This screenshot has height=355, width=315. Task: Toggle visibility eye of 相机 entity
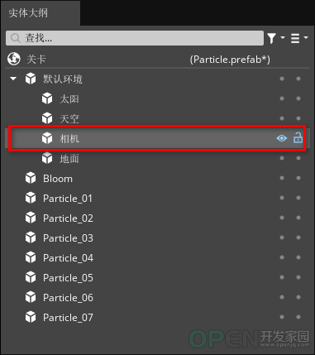click(282, 138)
